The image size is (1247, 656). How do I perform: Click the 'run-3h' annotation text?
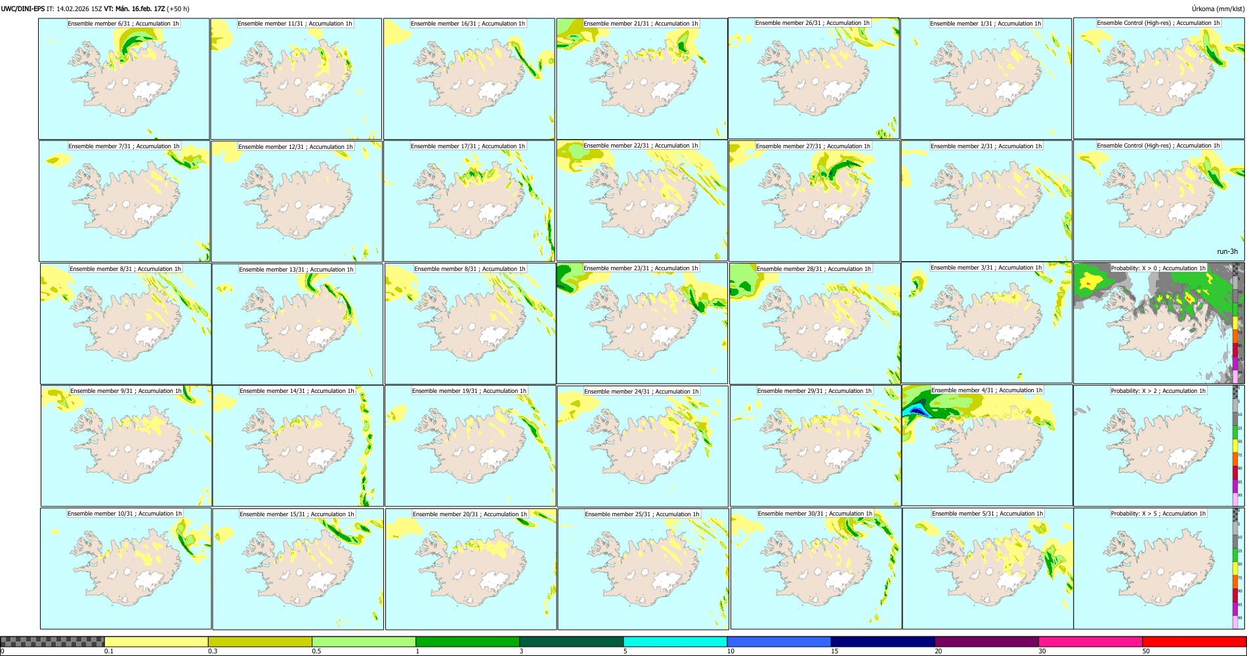tap(1227, 251)
